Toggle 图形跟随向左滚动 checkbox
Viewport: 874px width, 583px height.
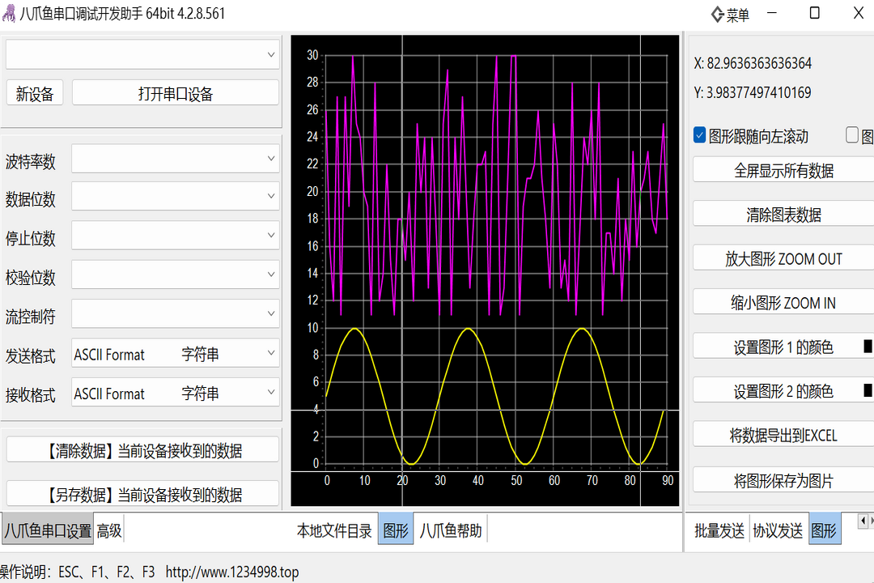[700, 135]
